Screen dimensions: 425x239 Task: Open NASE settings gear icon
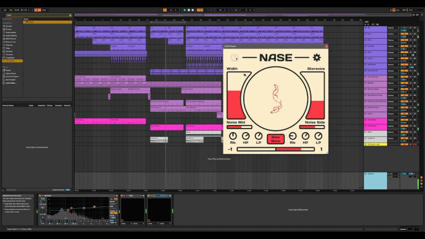[x=316, y=57]
